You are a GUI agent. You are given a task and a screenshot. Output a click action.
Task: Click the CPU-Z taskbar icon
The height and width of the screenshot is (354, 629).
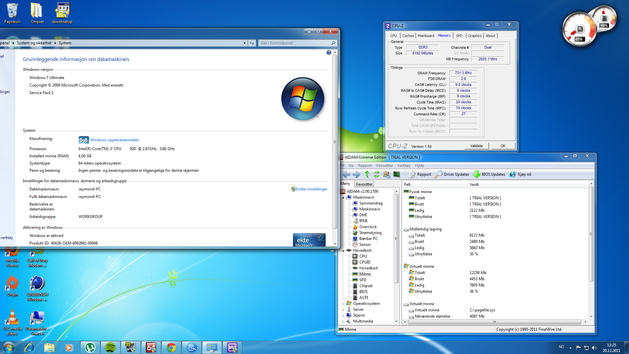(232, 347)
